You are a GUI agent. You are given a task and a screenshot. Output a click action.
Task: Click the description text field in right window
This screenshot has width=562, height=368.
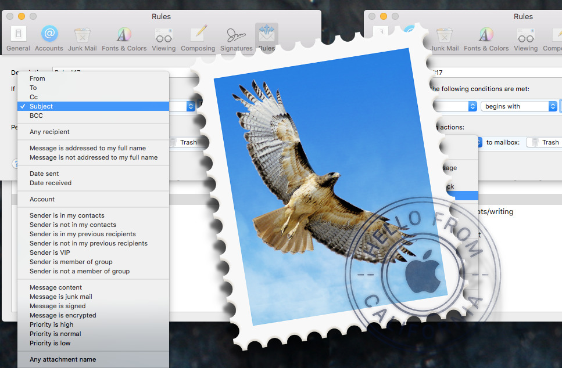click(495, 73)
